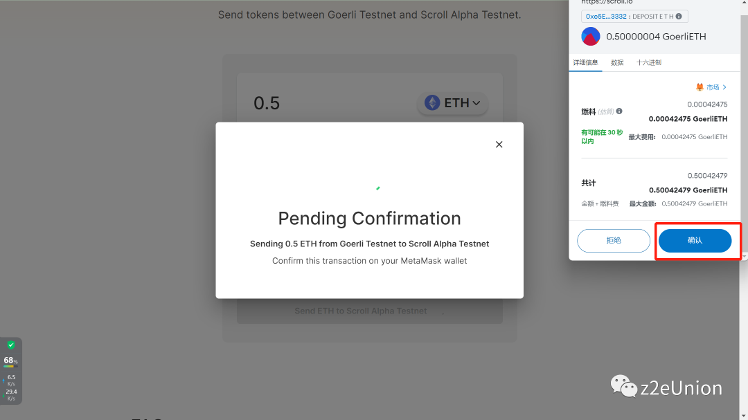Expand the 市场 market chevron
The image size is (748, 420).
pyautogui.click(x=724, y=87)
